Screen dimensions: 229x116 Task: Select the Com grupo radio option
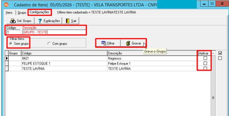click(x=49, y=44)
